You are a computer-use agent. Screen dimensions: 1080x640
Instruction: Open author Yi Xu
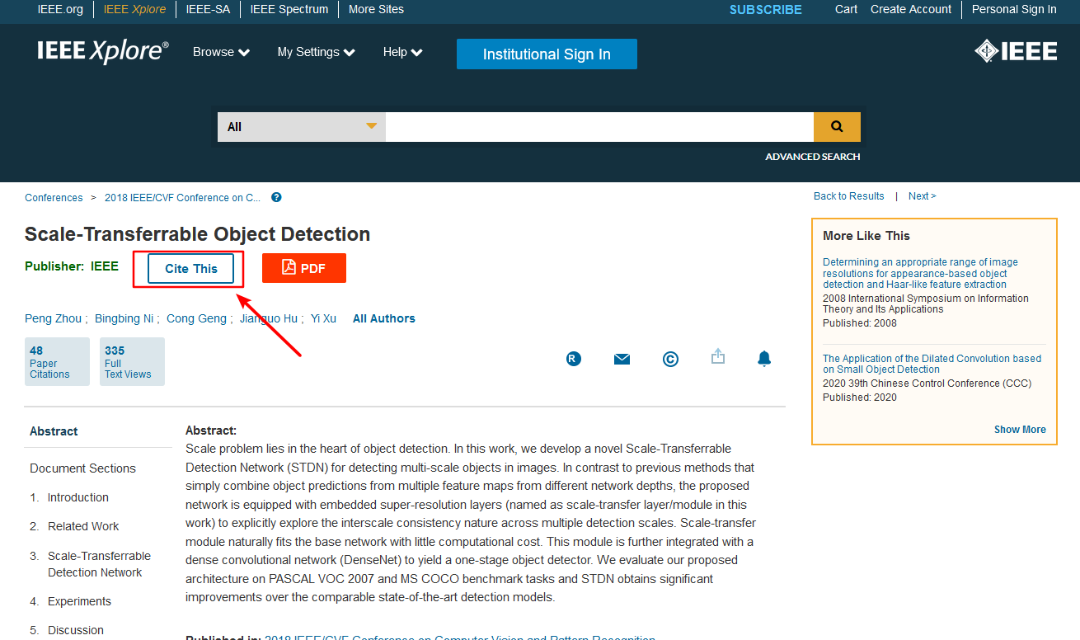323,318
